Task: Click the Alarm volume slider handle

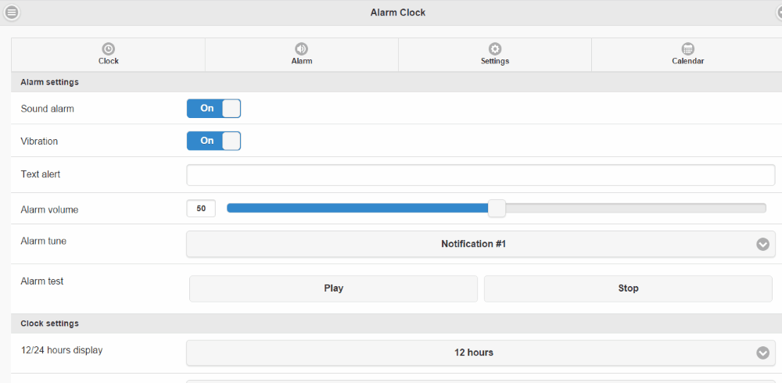Action: (497, 209)
